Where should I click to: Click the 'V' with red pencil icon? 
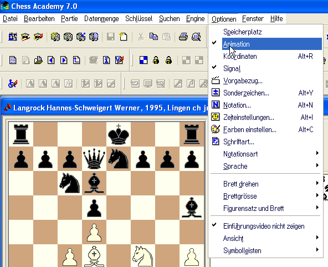[119, 61]
